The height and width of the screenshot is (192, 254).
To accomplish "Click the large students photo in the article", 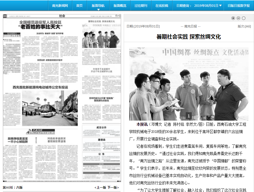I will coord(189,84).
